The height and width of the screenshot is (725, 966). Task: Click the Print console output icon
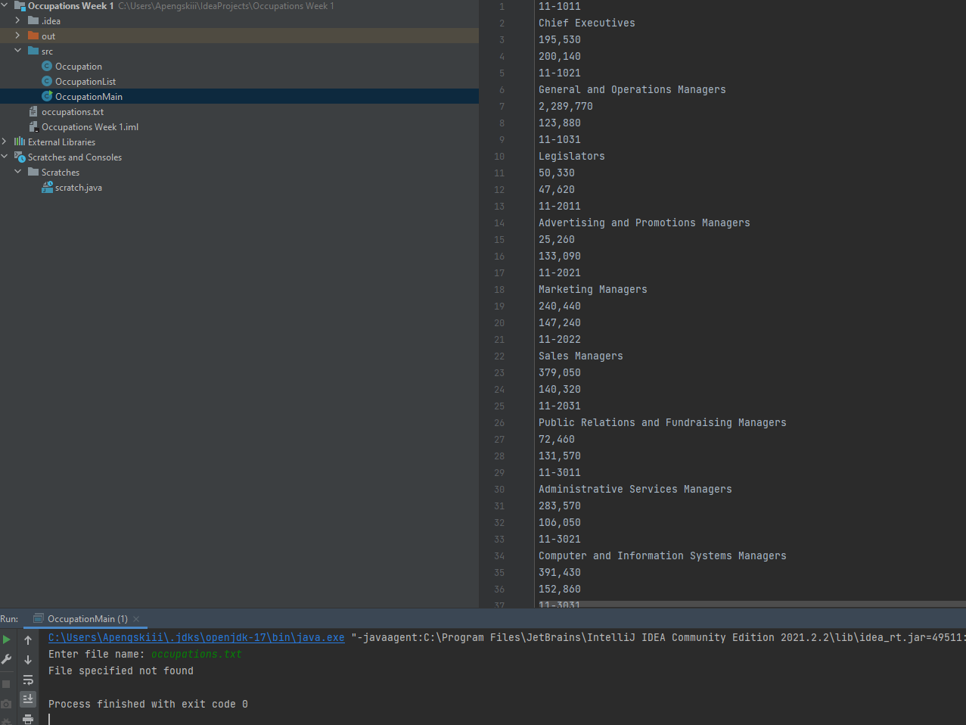click(x=28, y=718)
